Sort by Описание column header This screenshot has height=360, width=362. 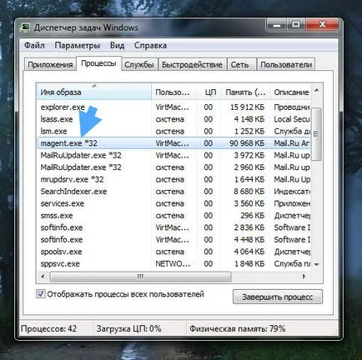tap(290, 92)
